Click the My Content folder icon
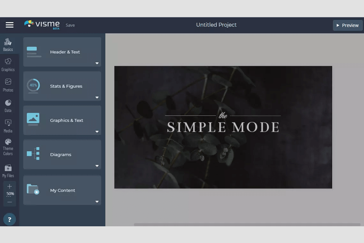Image resolution: width=364 pixels, height=243 pixels. (x=33, y=189)
